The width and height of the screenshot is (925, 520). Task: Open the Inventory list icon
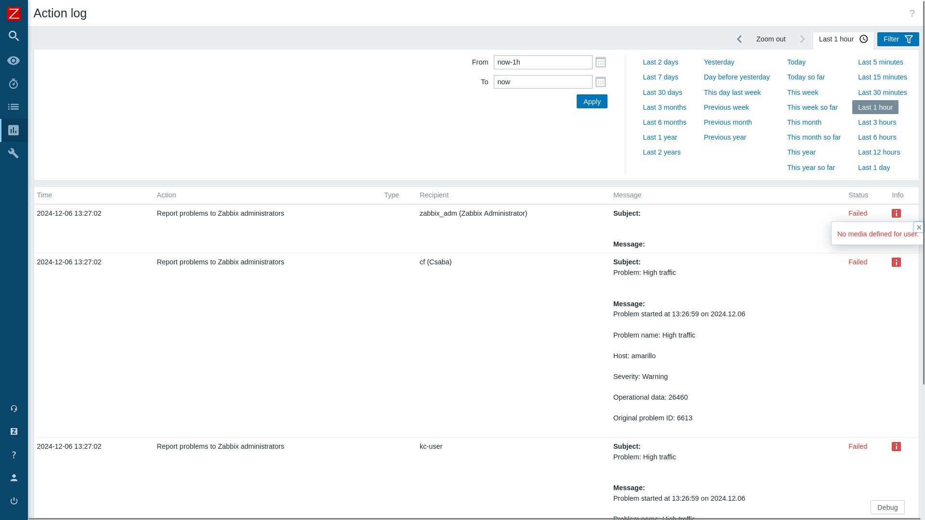coord(13,107)
